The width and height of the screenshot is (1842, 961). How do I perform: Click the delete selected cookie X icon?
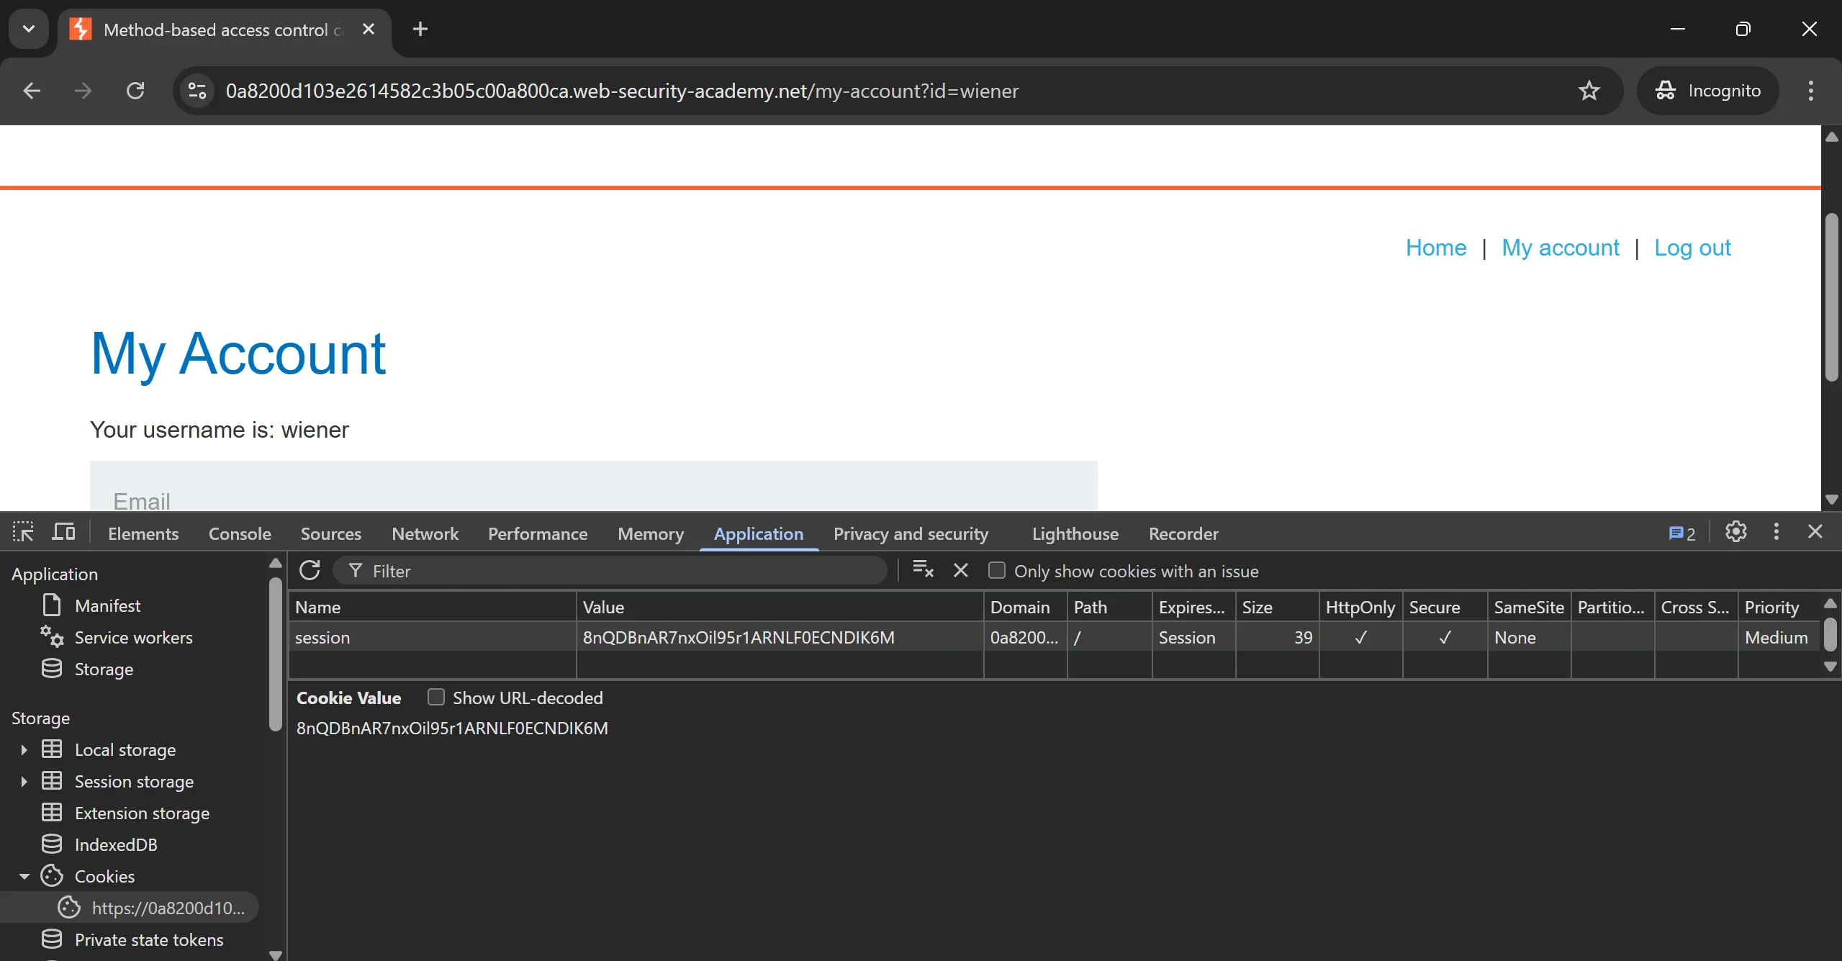(x=960, y=571)
